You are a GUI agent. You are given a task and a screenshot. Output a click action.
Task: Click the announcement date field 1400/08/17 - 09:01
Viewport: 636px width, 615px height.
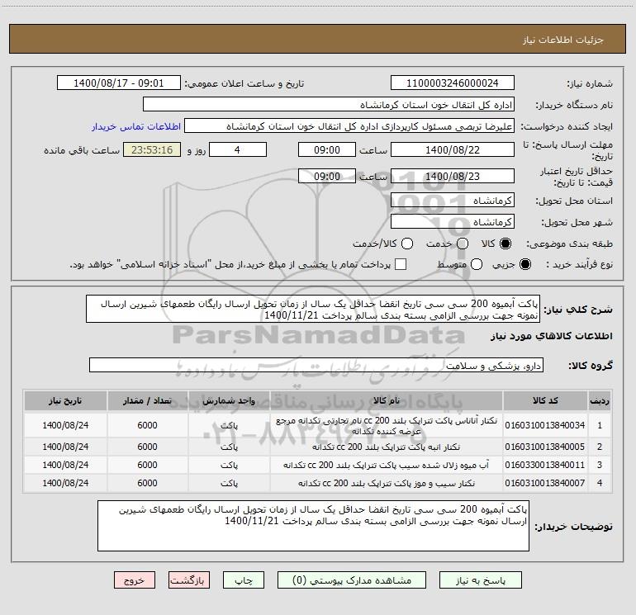click(119, 83)
